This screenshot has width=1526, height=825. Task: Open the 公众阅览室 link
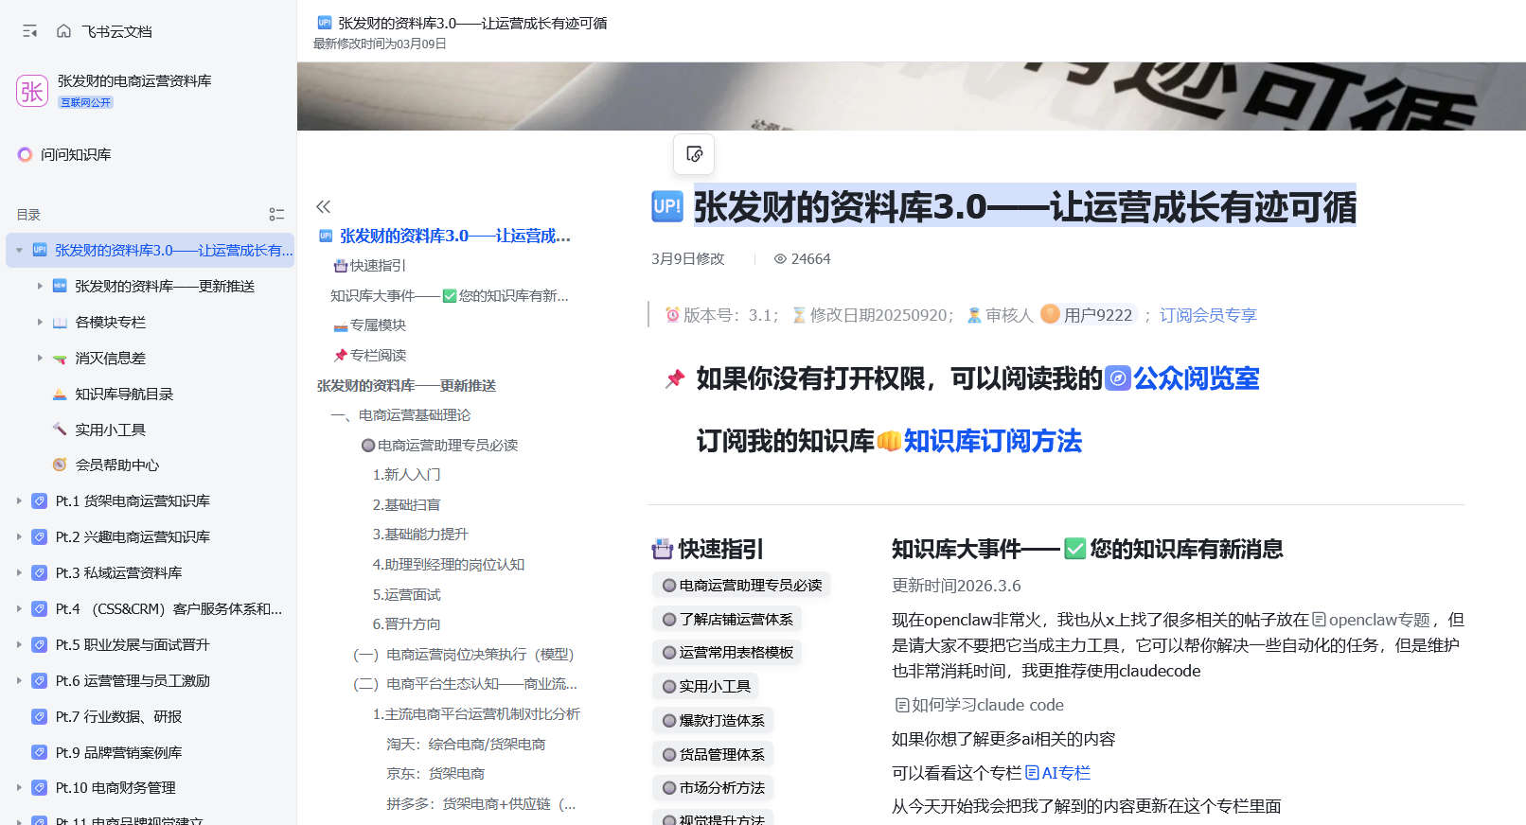point(1197,378)
